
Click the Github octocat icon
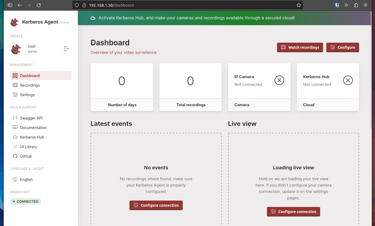15,156
